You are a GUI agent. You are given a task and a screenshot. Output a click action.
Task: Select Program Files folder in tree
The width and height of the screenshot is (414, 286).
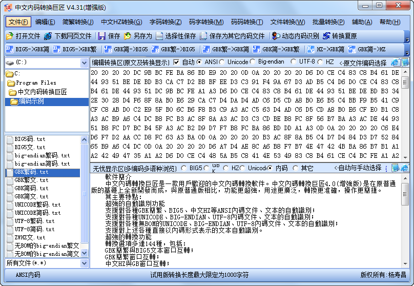tap(36, 83)
